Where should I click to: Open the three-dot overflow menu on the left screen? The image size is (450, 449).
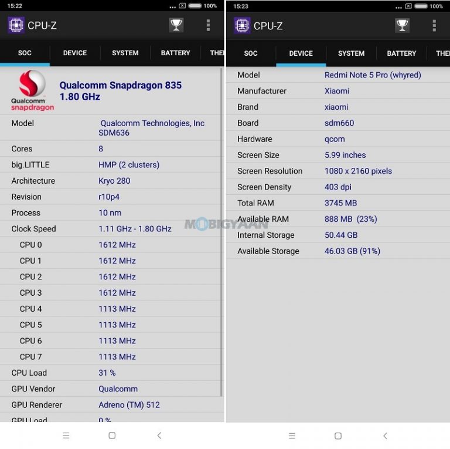208,25
